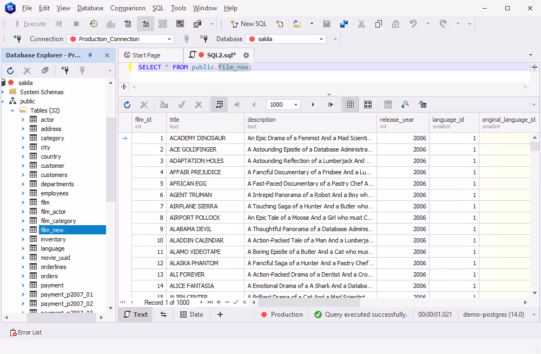Screen dimensions: 541x354
Task: Expand the orders table node
Action: tap(23, 276)
